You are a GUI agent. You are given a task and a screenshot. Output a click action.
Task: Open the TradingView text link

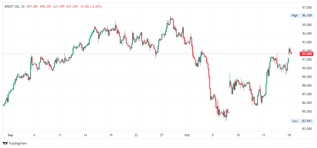pyautogui.click(x=18, y=143)
